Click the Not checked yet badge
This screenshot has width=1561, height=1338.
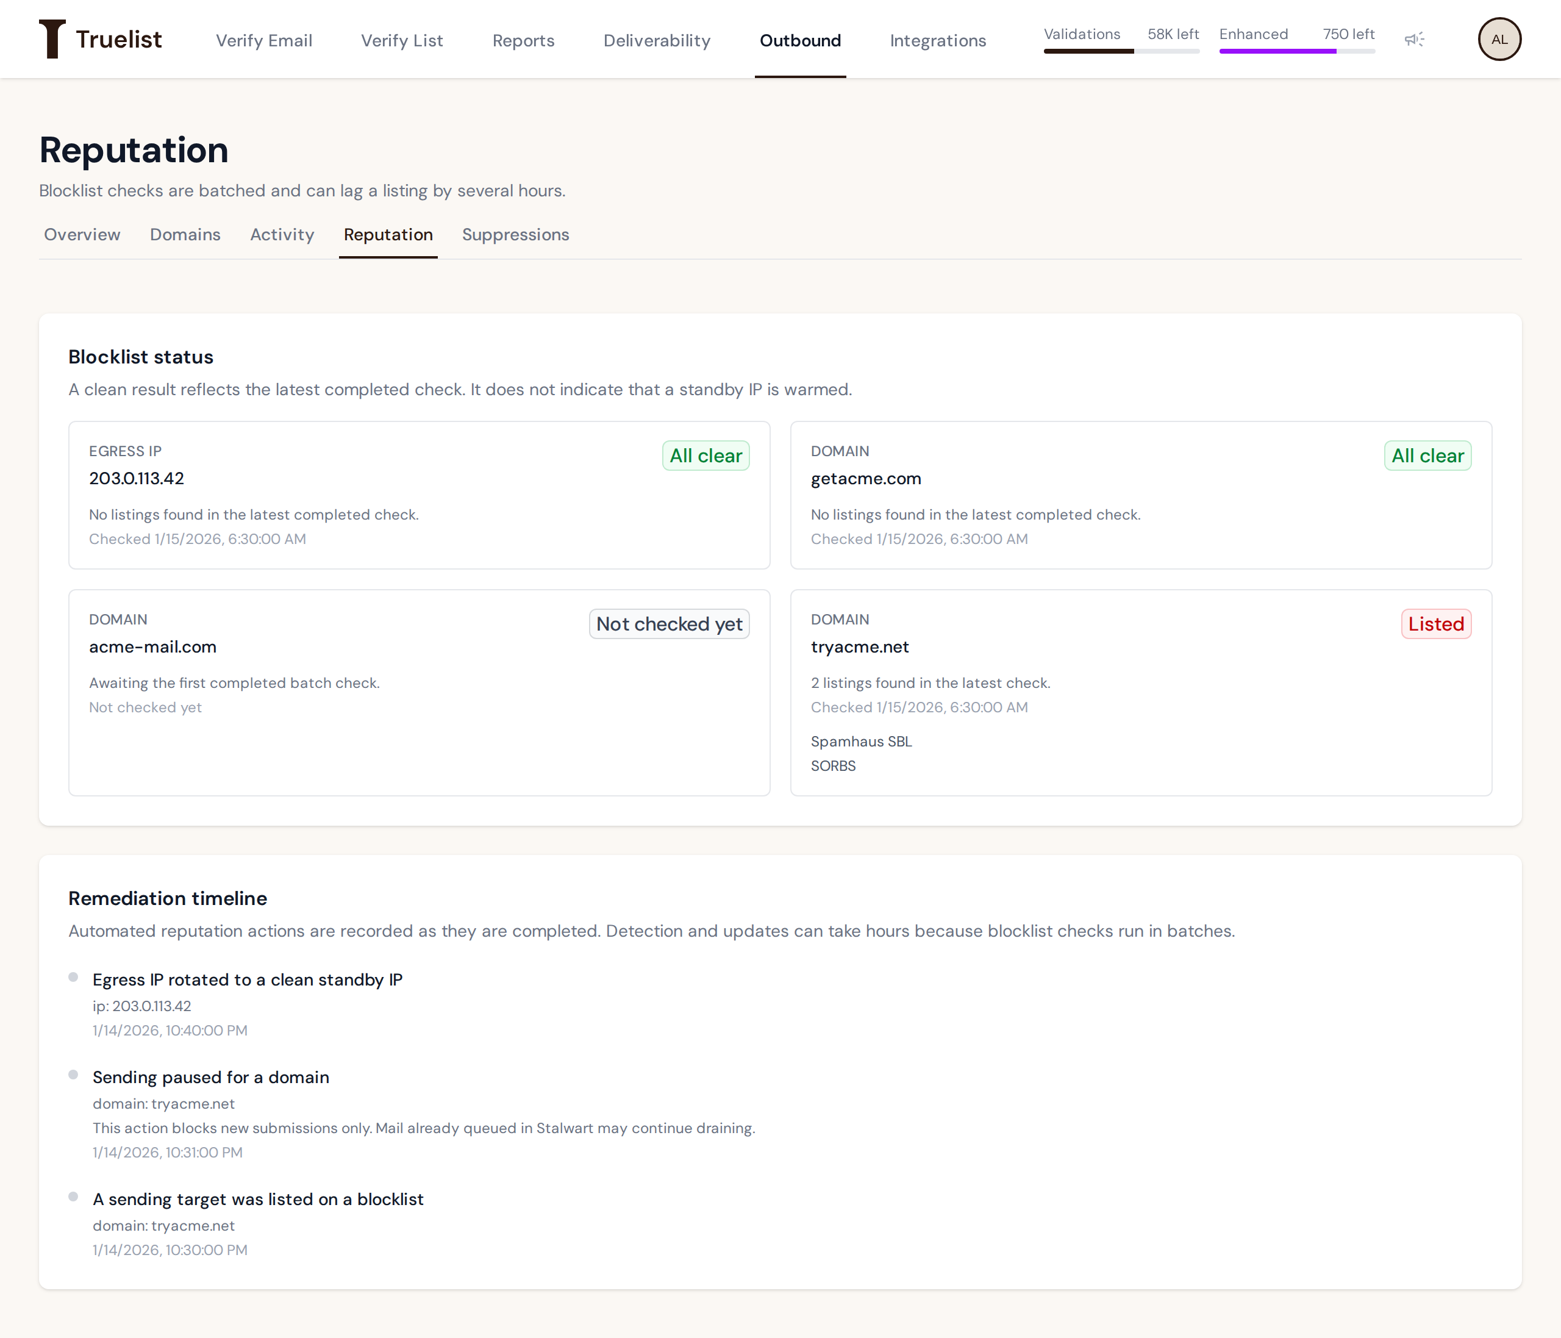tap(669, 624)
